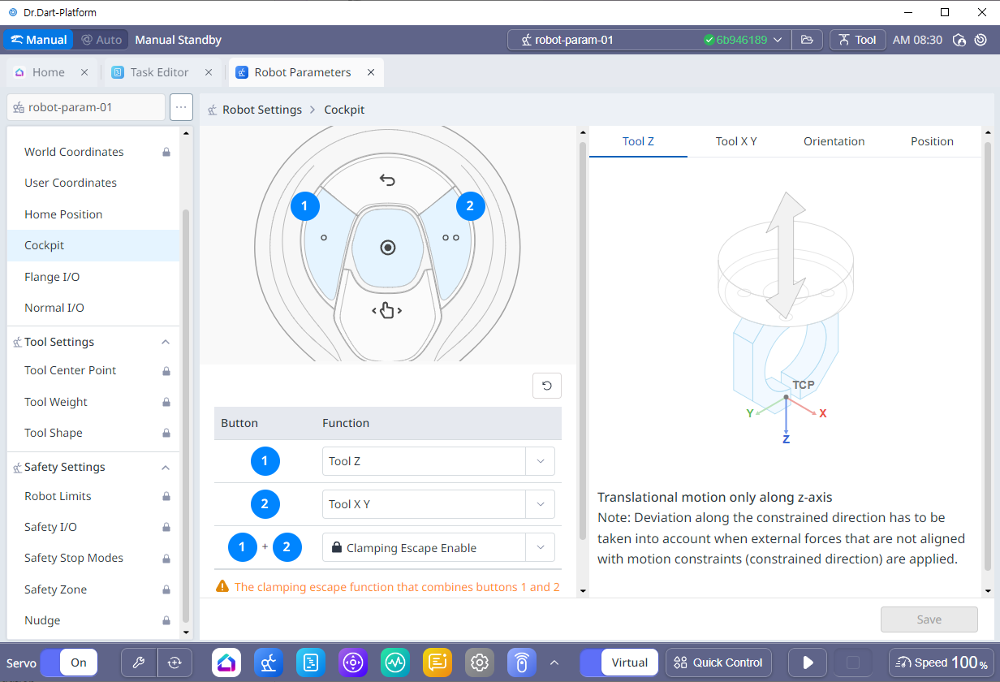Open the button 2 Tool X Y dropdown
1000x682 pixels.
click(437, 504)
